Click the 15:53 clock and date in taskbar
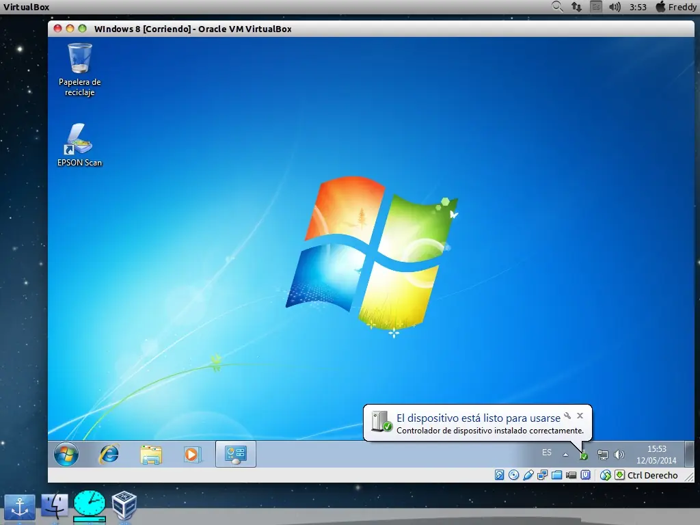The height and width of the screenshot is (525, 700). point(656,455)
